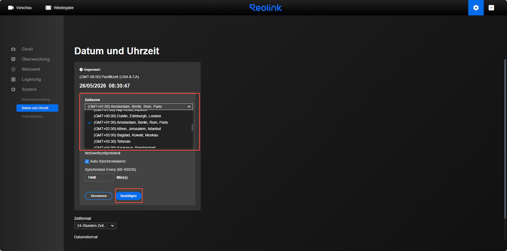Viewport: 507px width, 251px height.
Task: Open Lagerung settings section
Action: pyautogui.click(x=31, y=79)
